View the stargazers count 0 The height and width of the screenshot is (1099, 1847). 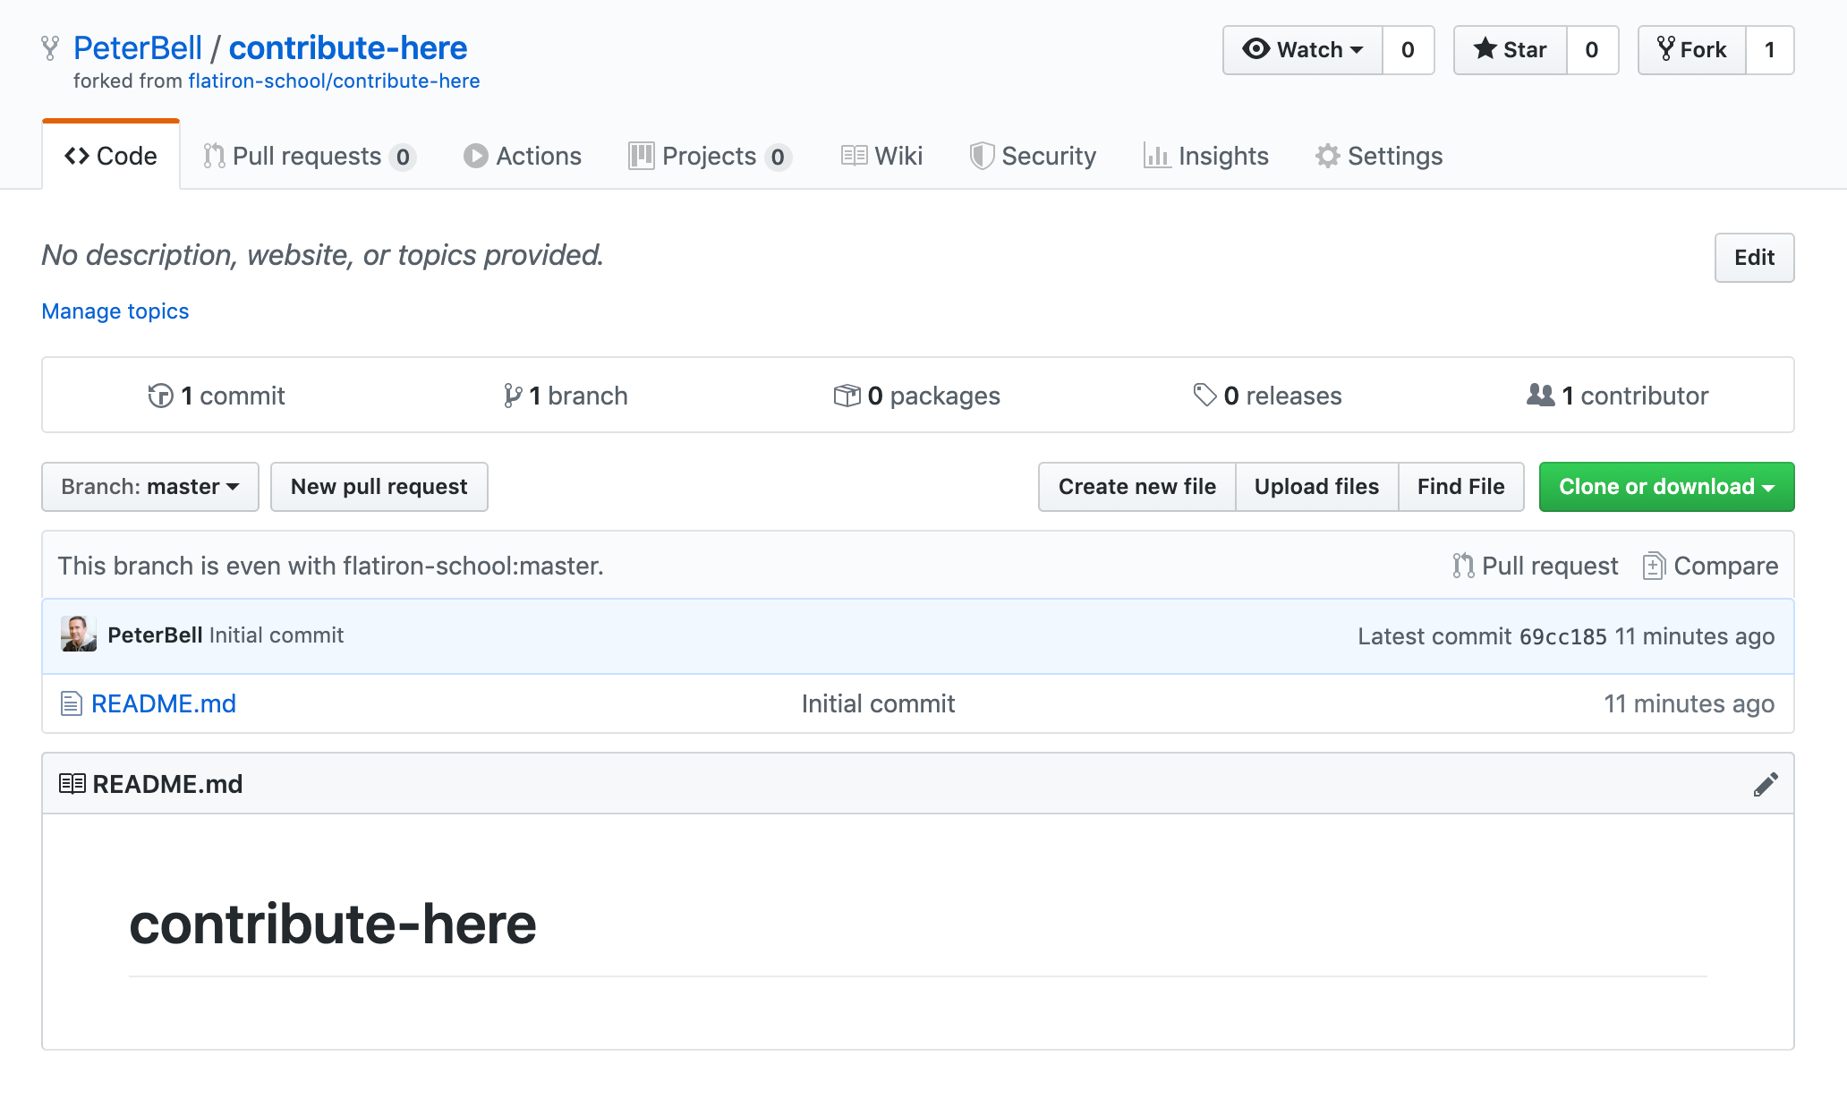click(1592, 50)
